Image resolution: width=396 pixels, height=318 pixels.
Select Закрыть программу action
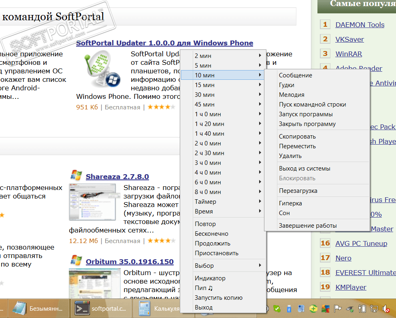[317, 124]
